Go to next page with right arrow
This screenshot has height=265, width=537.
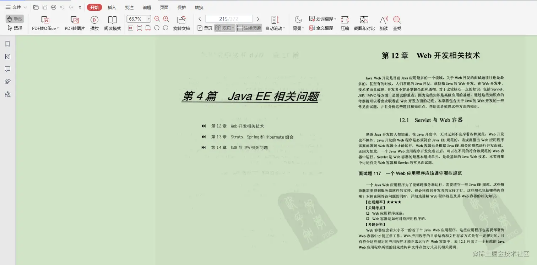click(258, 18)
